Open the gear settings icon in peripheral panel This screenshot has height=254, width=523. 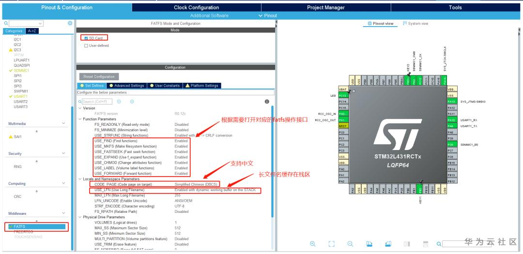tap(70, 23)
